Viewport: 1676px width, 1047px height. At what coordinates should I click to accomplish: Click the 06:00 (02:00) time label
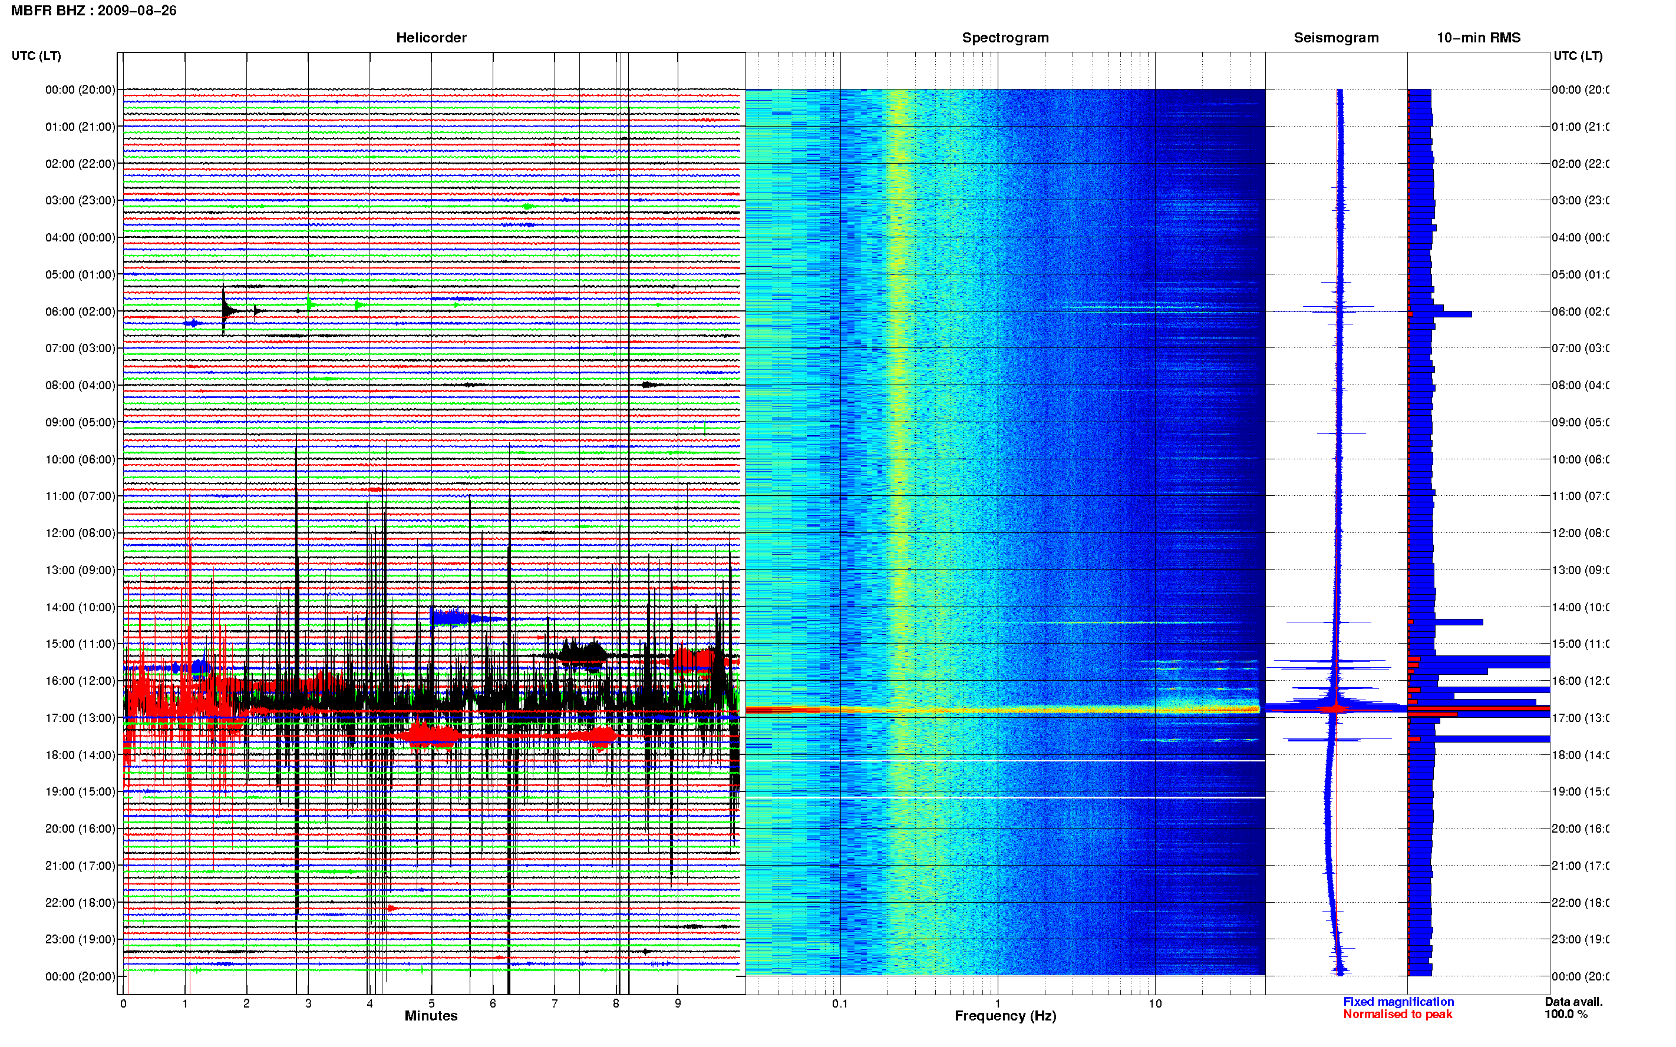click(80, 312)
